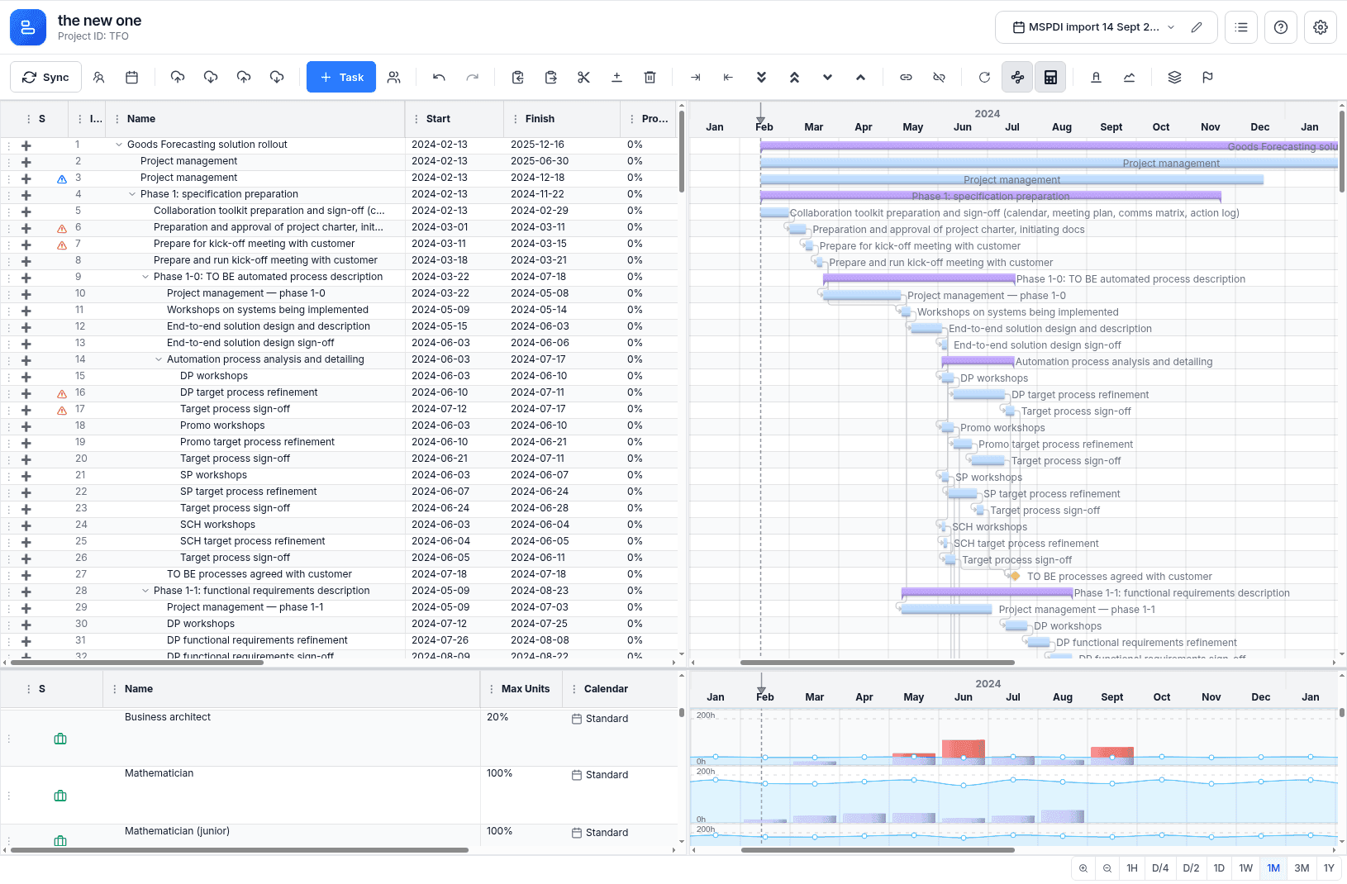Click the flag icon in toolbar
Image resolution: width=1347 pixels, height=884 pixels.
(x=1207, y=77)
